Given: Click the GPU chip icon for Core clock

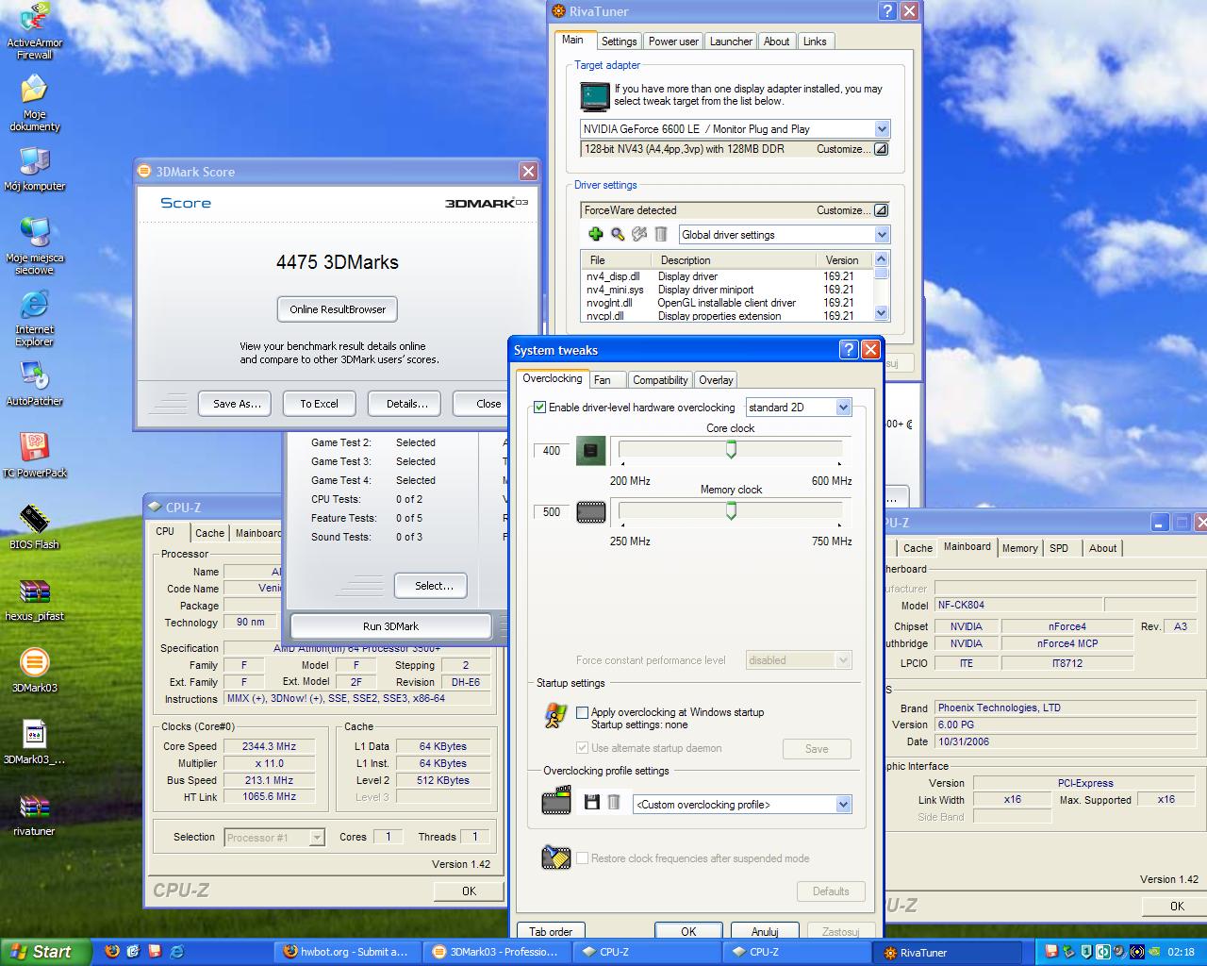Looking at the screenshot, I should (591, 451).
